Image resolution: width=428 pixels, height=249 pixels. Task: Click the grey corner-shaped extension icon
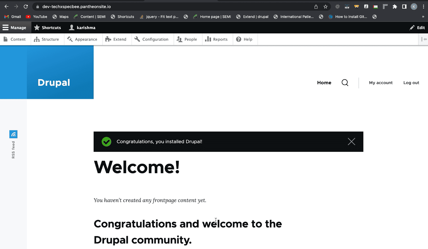[385, 7]
